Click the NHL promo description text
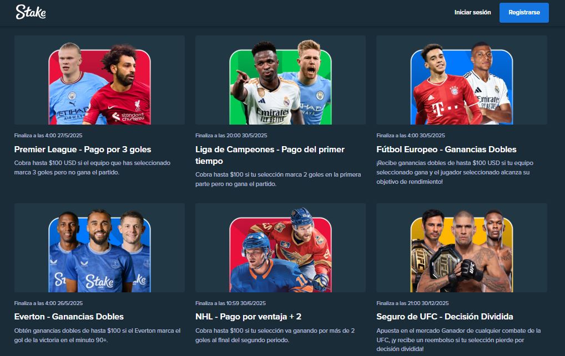Viewport: 565px width, 356px height. [275, 335]
